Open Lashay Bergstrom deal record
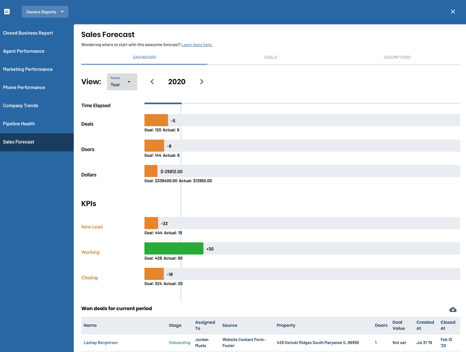 click(x=101, y=342)
